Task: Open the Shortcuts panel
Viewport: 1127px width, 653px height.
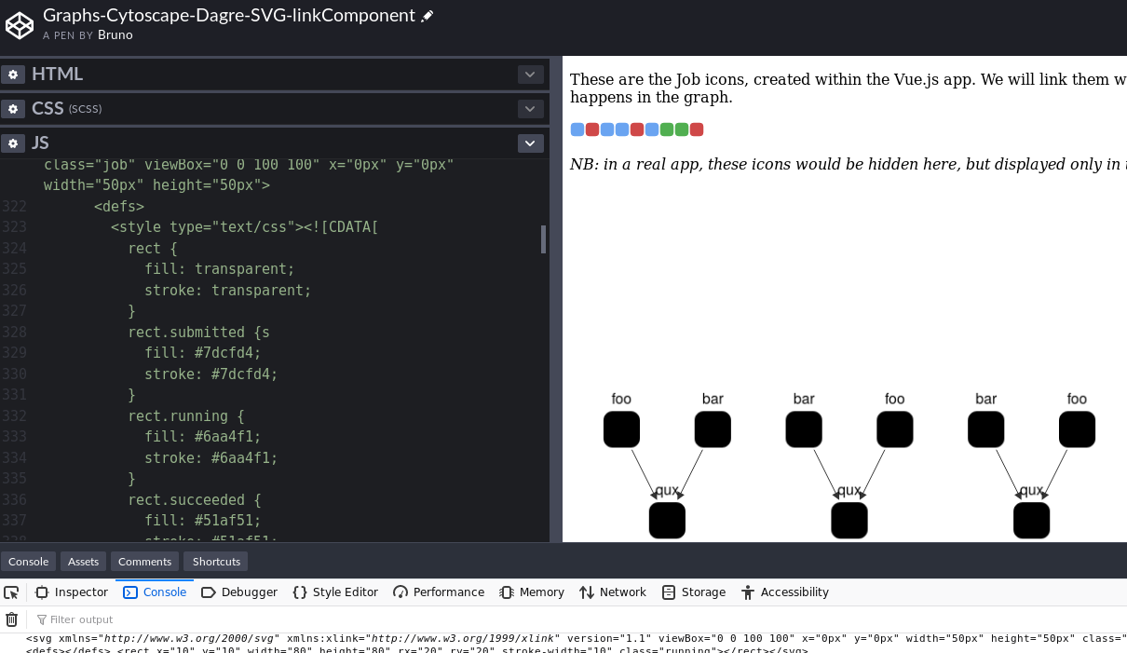Action: coord(215,561)
